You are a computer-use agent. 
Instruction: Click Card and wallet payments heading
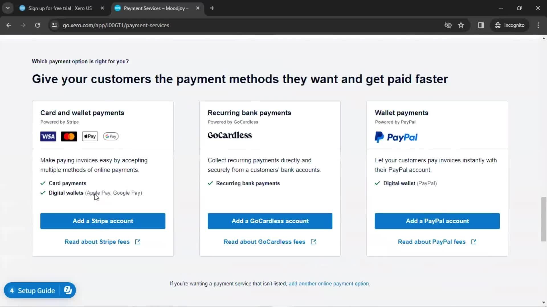[82, 113]
